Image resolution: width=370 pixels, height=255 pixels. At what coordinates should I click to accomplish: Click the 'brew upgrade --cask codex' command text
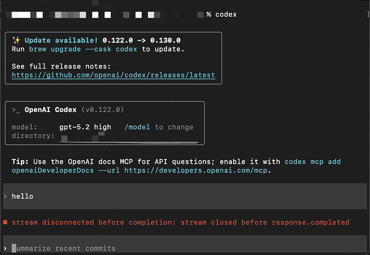[83, 49]
